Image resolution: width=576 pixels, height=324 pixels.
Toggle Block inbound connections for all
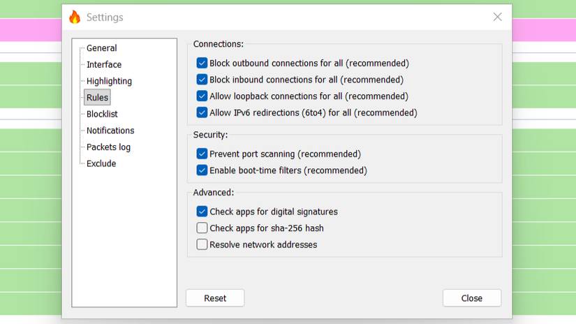[202, 80]
